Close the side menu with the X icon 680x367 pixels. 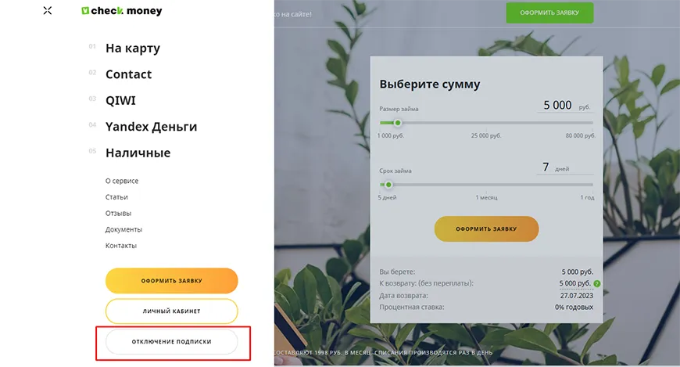coord(48,11)
